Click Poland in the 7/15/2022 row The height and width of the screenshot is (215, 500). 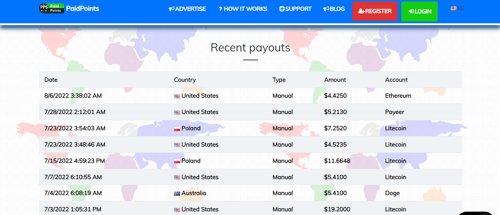[x=191, y=161]
